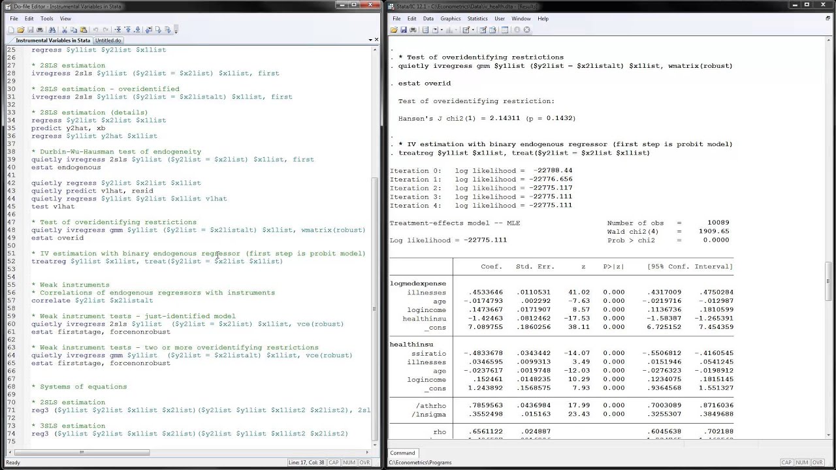Open the File menu in Do-file Editor
Image resolution: width=836 pixels, height=470 pixels.
pos(14,18)
